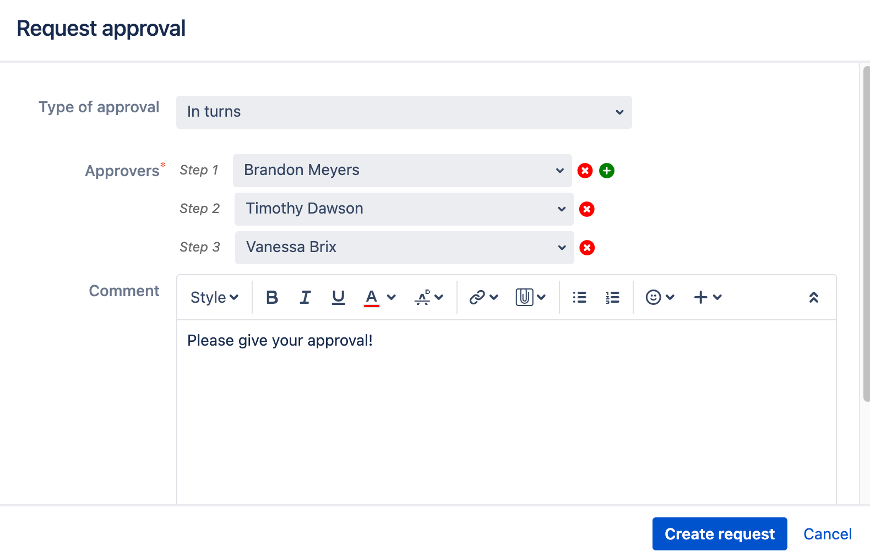Open the Type of approval dropdown
The height and width of the screenshot is (557, 870).
404,112
